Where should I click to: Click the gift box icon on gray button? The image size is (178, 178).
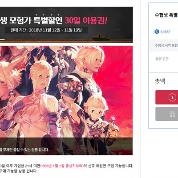click(172, 114)
